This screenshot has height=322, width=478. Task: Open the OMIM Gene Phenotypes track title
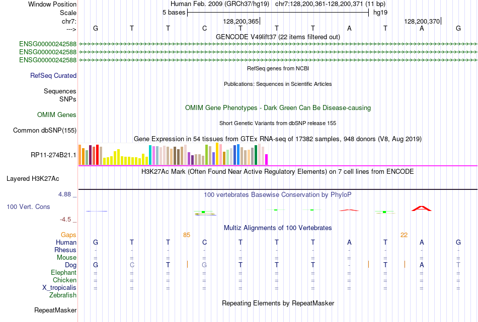tap(278, 108)
